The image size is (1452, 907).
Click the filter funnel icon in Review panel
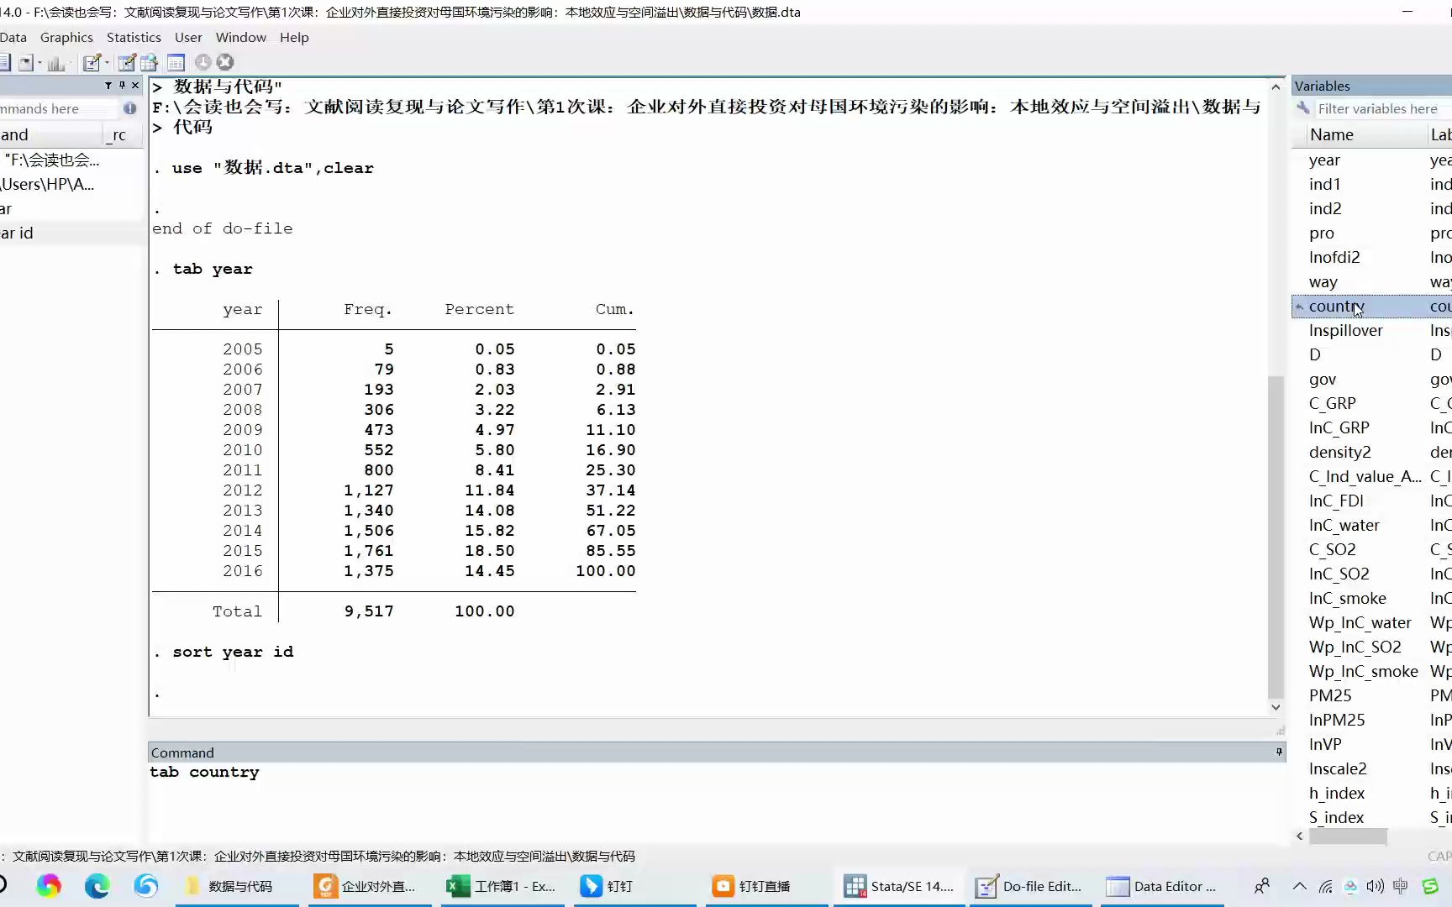108,86
